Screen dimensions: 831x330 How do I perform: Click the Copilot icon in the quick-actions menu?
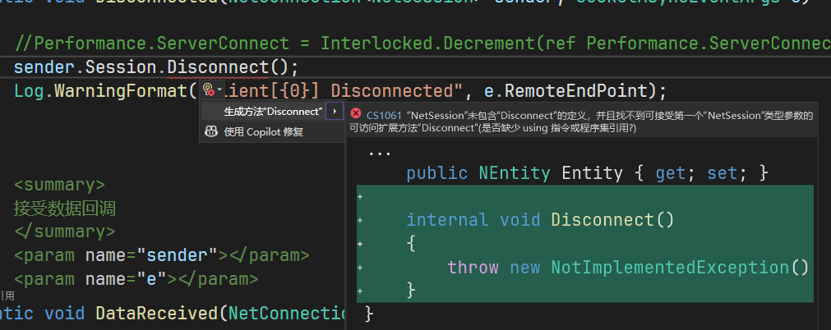[211, 131]
